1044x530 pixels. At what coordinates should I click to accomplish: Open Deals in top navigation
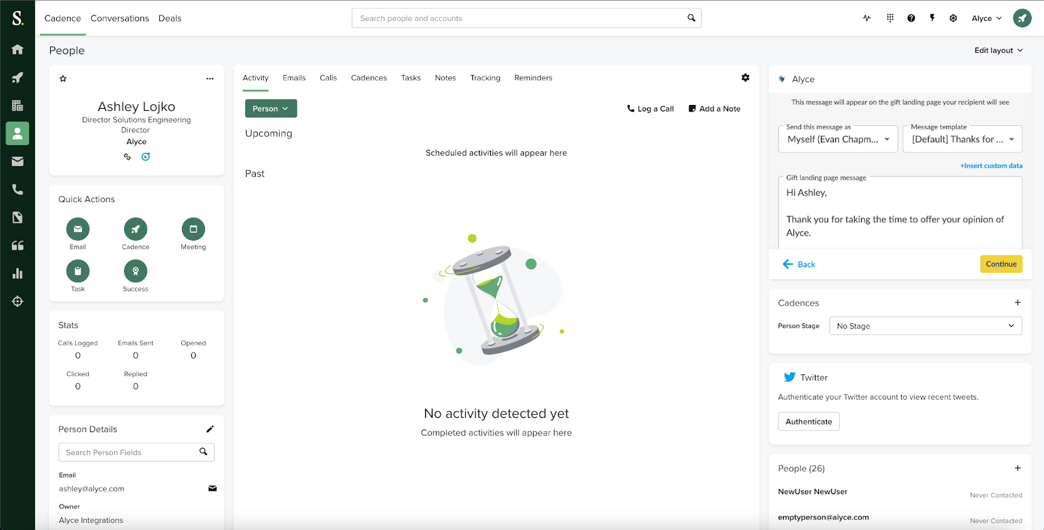point(170,18)
